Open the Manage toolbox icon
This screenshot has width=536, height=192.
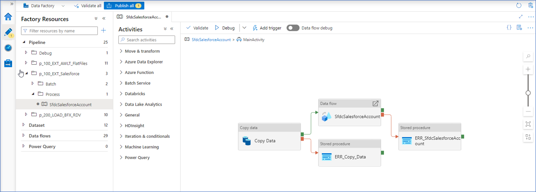8,63
